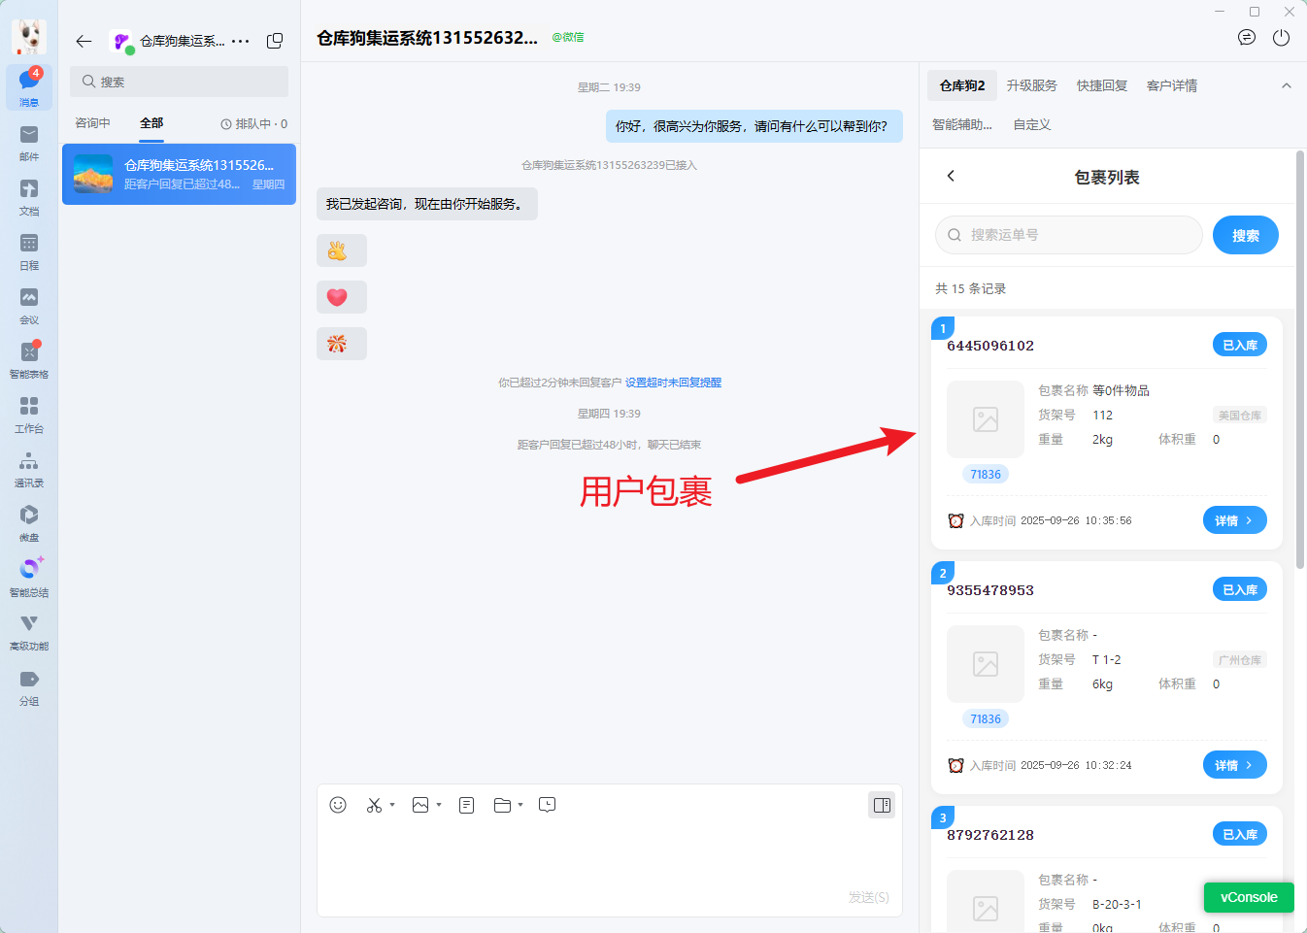Click the blue 搜索 button
Viewport: 1307px width, 933px height.
point(1246,235)
